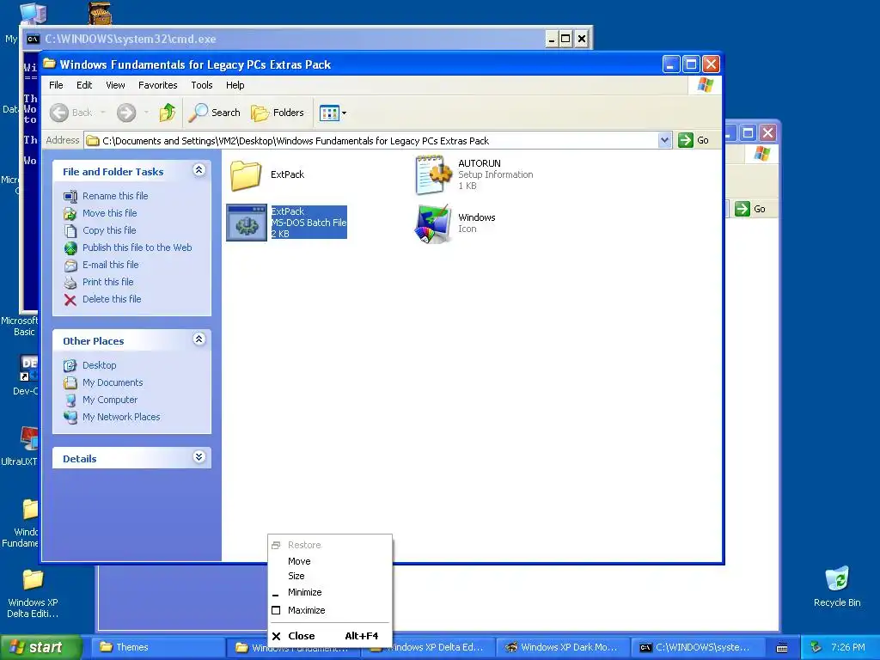The width and height of the screenshot is (880, 660).
Task: Go to My Network Places link
Action: tap(121, 417)
